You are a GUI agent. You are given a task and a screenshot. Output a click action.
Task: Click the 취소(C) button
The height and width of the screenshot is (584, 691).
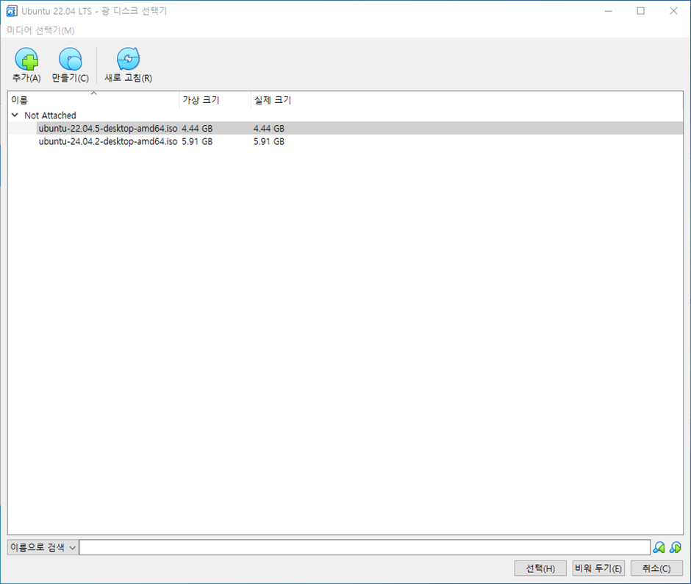[x=656, y=569]
